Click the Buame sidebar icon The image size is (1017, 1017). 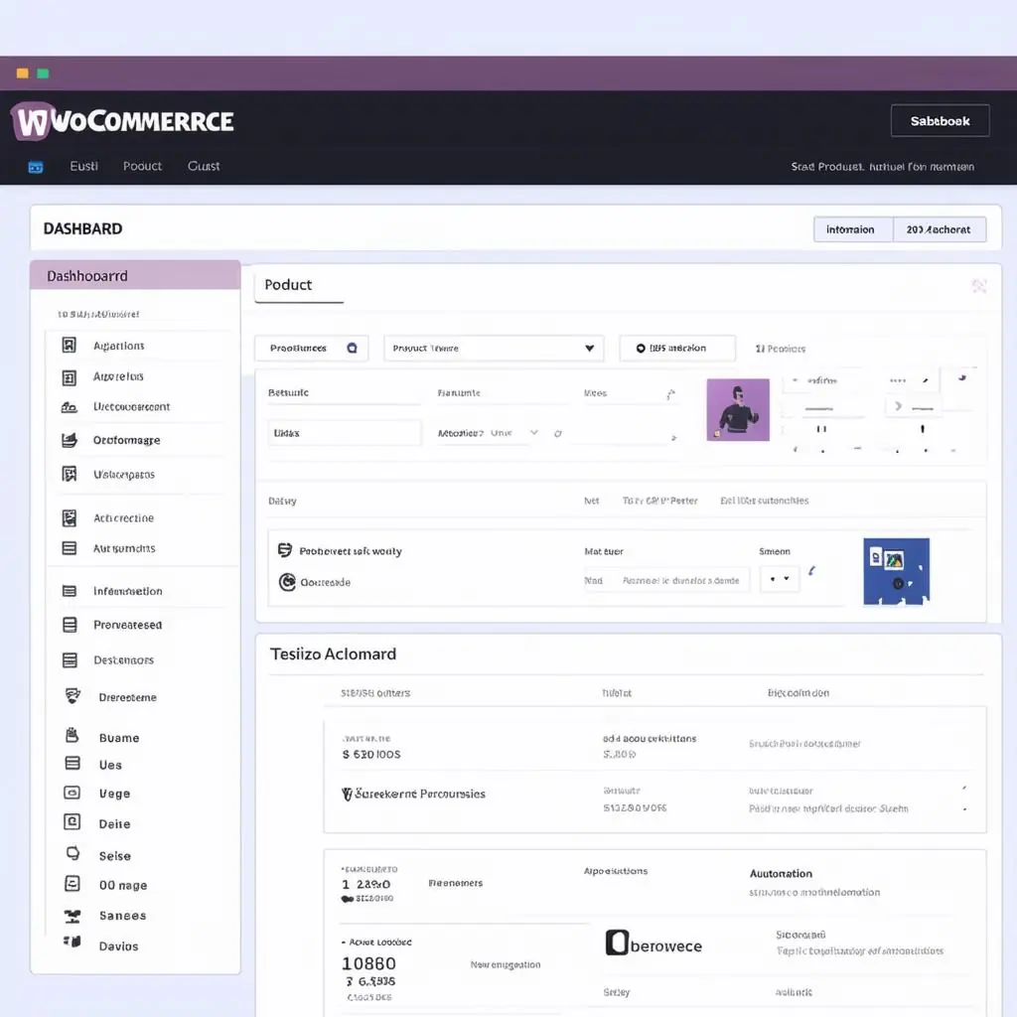[72, 736]
